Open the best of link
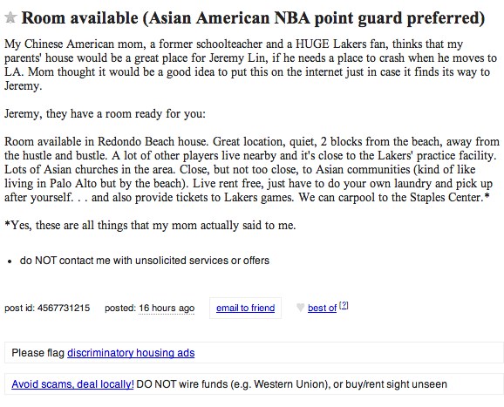 pos(322,308)
